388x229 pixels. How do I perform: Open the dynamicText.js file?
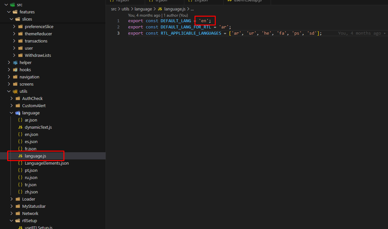pyautogui.click(x=38, y=127)
